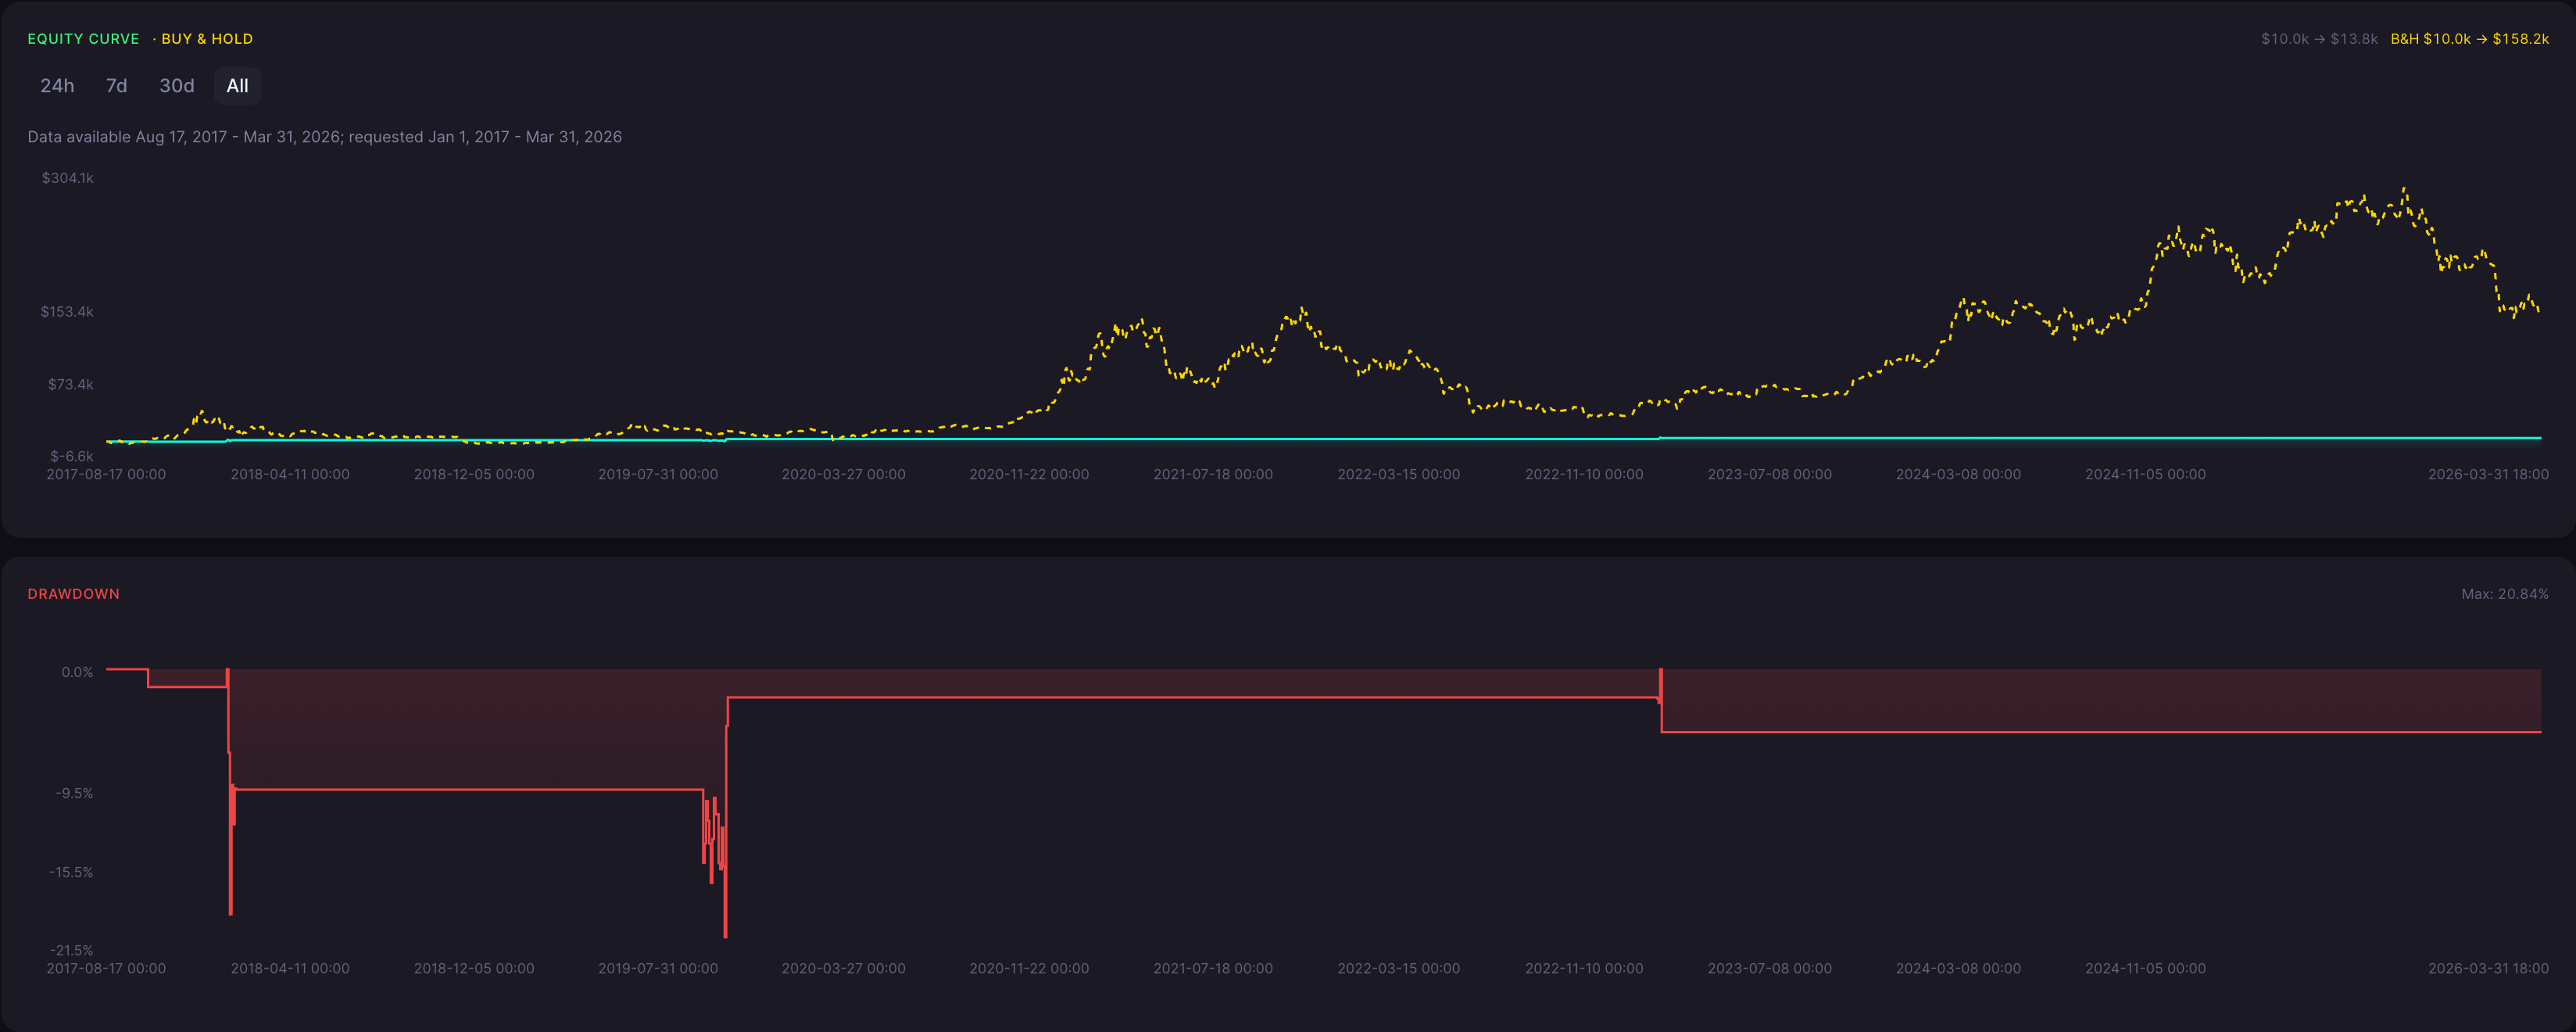Click equity chart date 2017-08-17 00:00
Screen dimensions: 2576x1032
pyautogui.click(x=106, y=474)
